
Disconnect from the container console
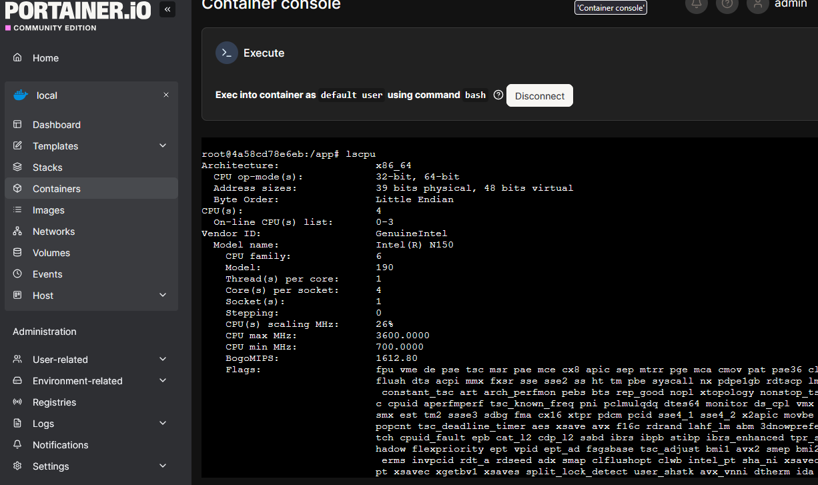click(540, 95)
